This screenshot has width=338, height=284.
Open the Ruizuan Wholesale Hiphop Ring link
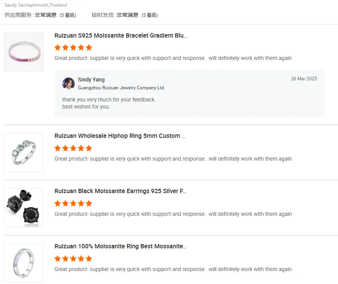tap(120, 136)
